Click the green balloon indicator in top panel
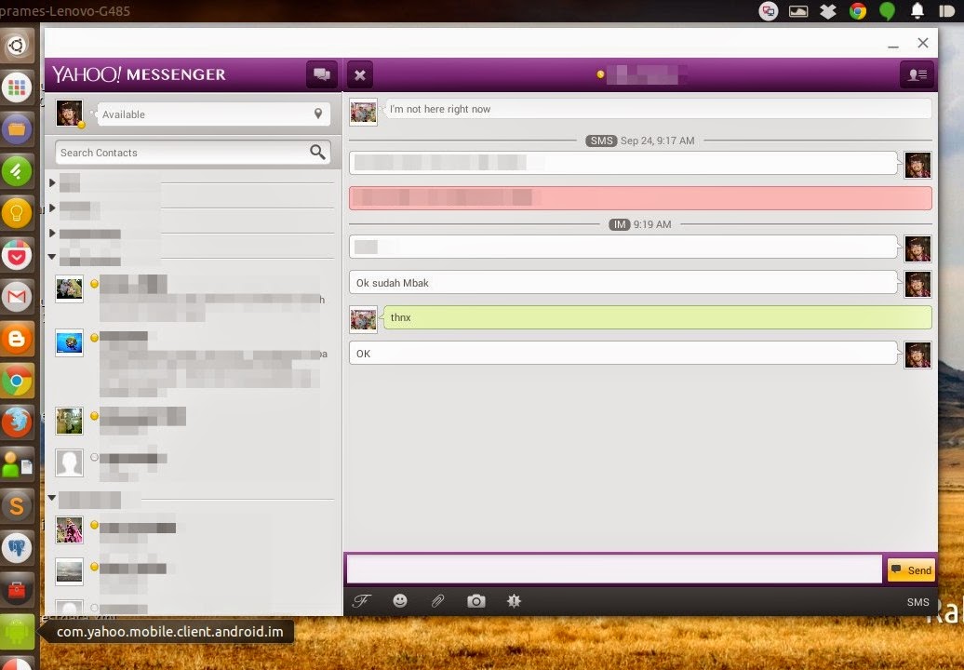 point(887,11)
